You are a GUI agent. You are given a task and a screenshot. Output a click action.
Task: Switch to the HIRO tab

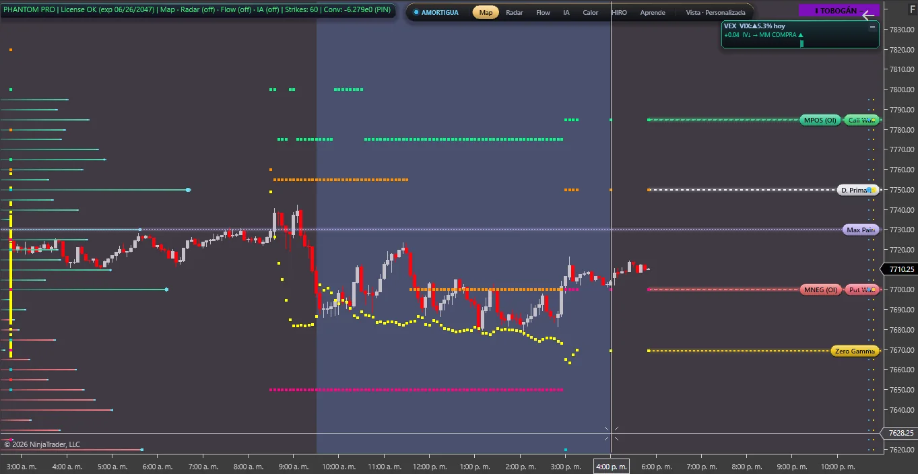[x=618, y=12]
